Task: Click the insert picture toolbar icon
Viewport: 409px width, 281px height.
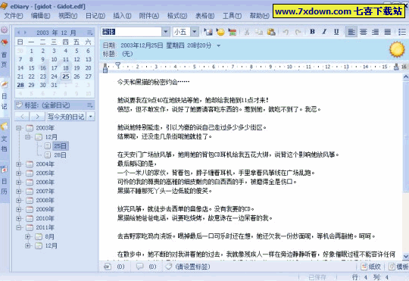Action: point(208,32)
